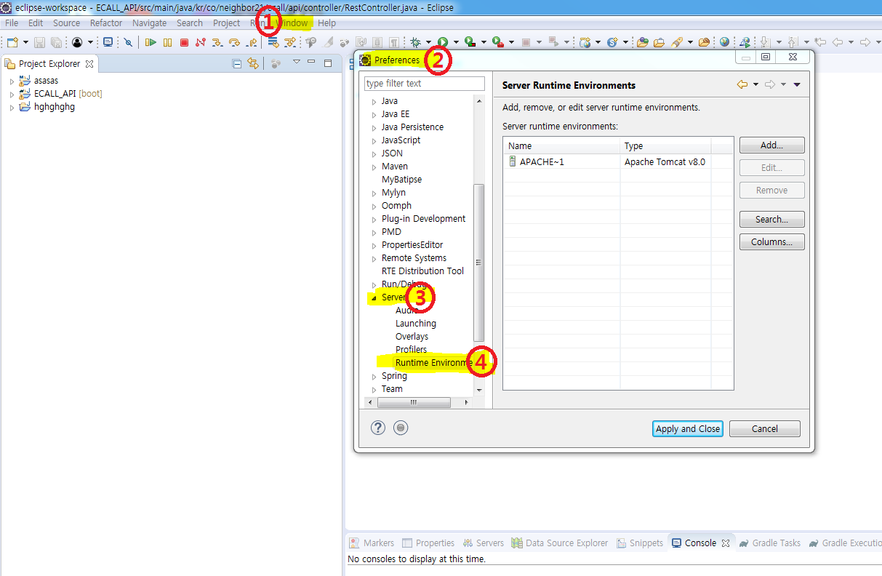The width and height of the screenshot is (882, 576).
Task: Switch to the Data Source Explorer tab
Action: click(559, 543)
